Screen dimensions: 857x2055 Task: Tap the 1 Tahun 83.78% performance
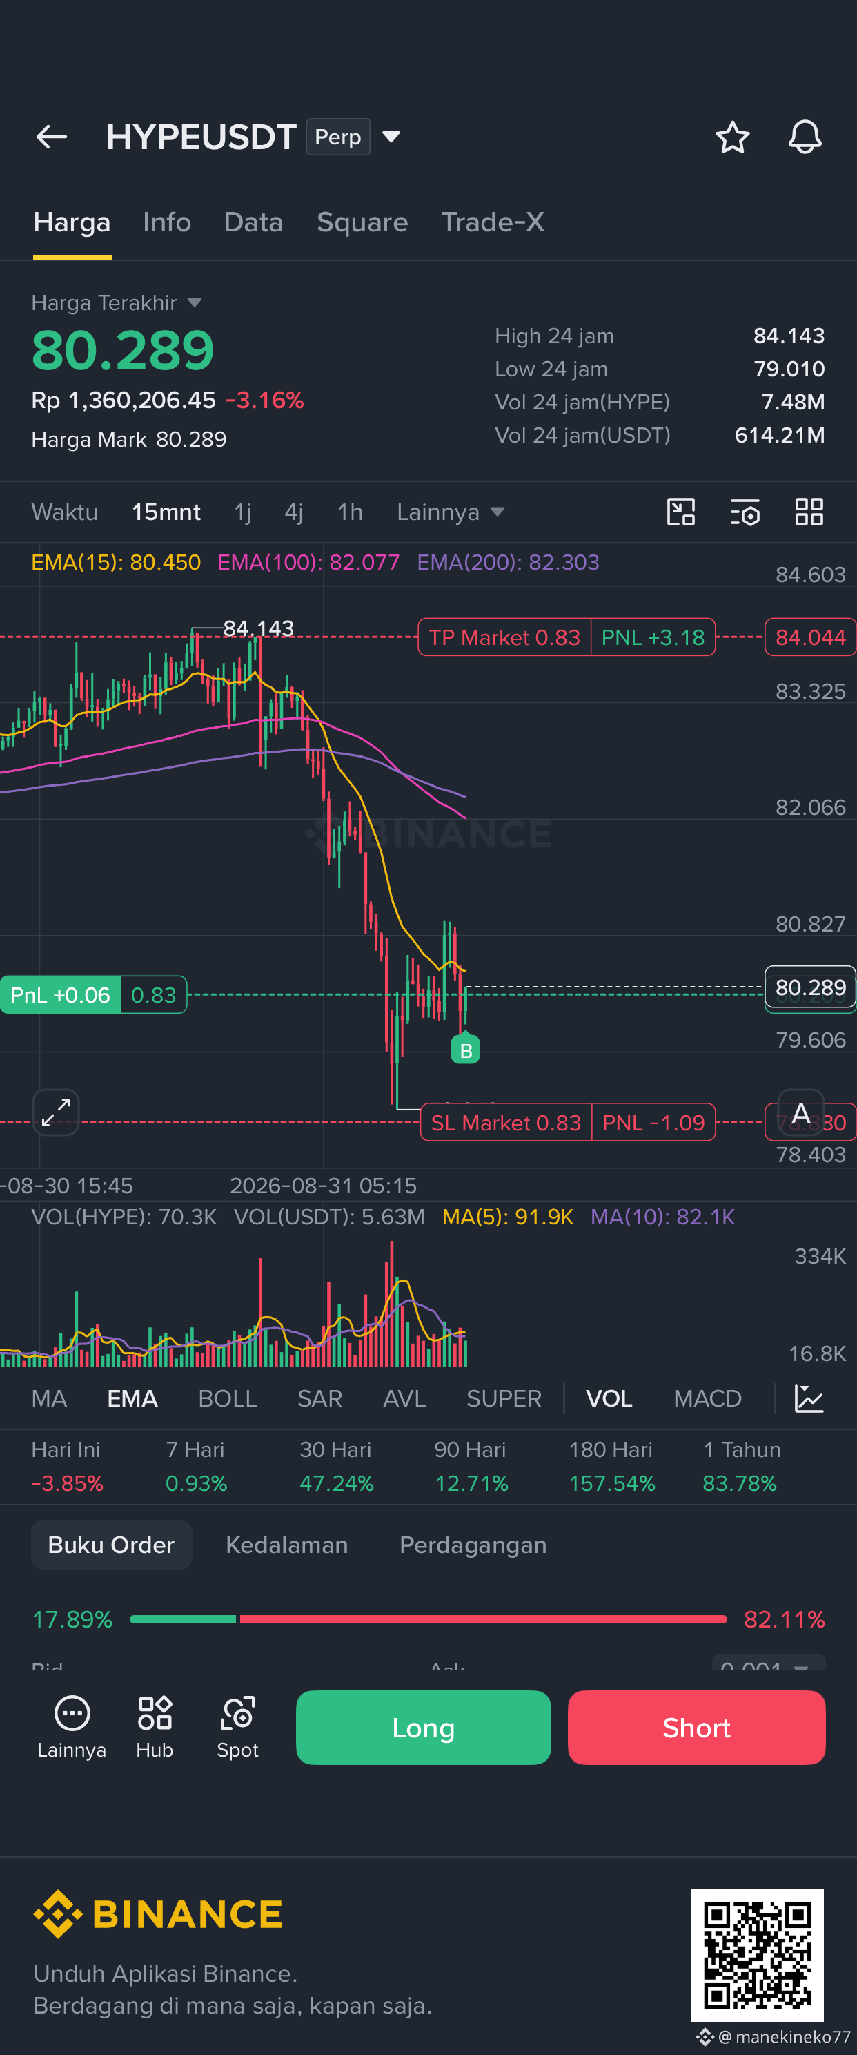tap(741, 1466)
